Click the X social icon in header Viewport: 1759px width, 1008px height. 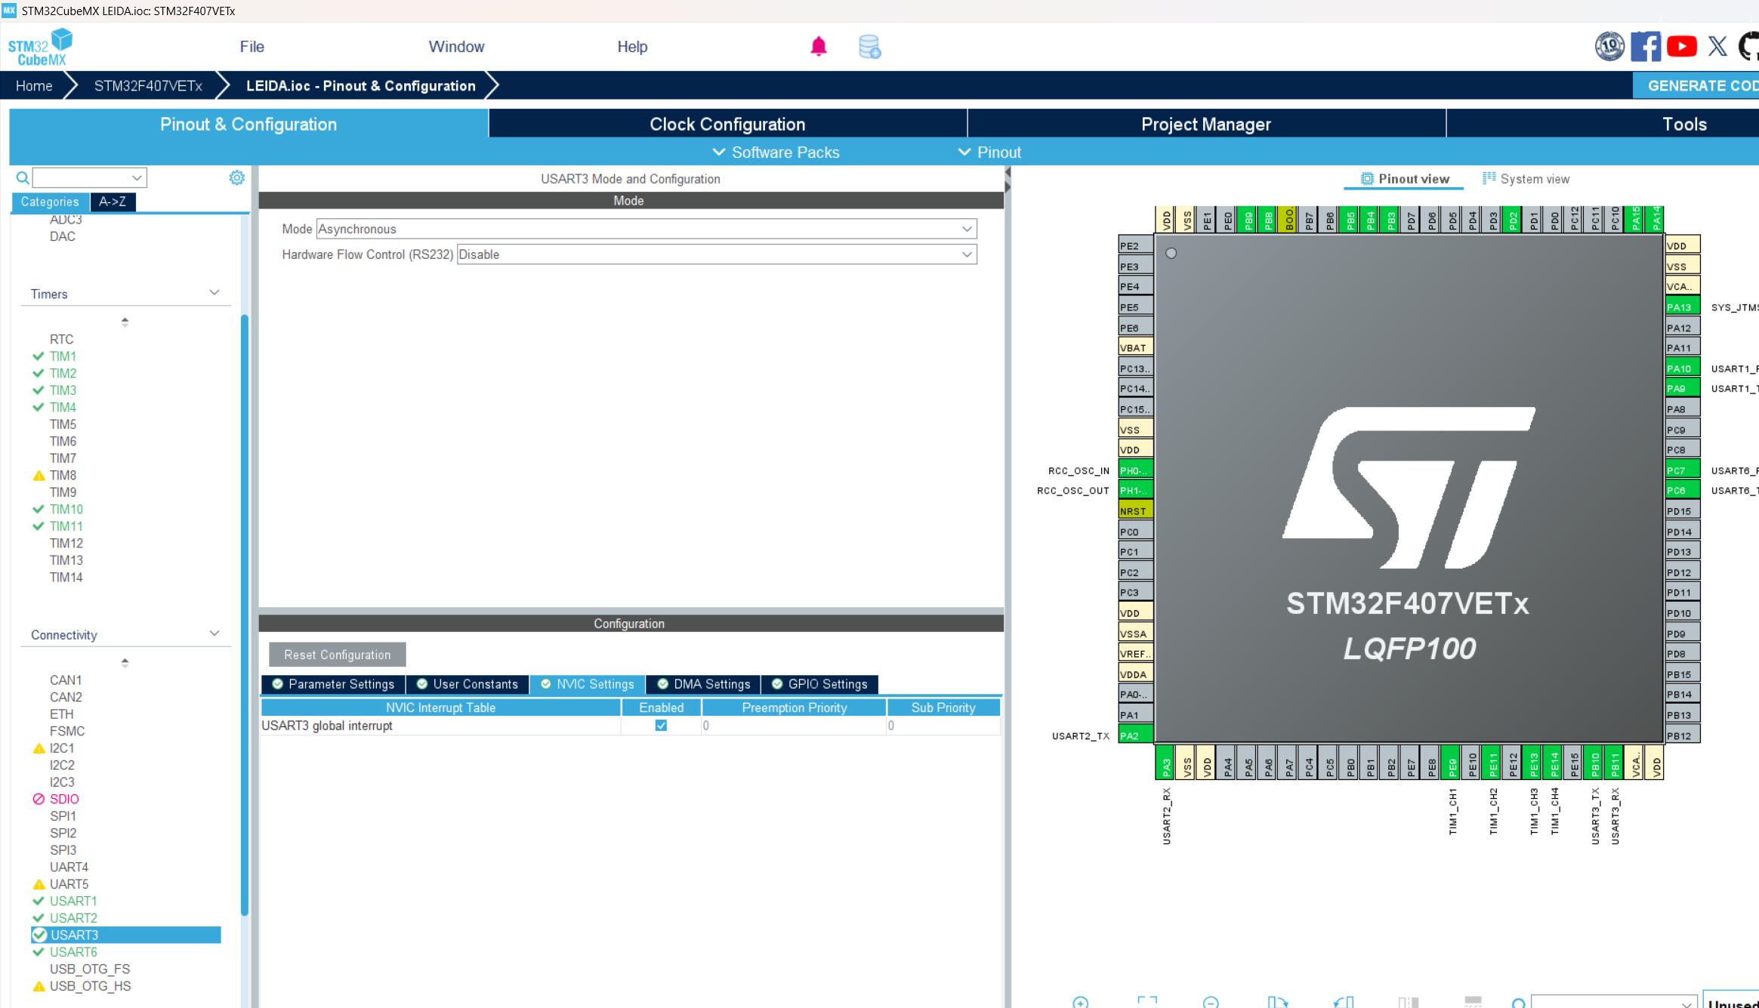pyautogui.click(x=1717, y=47)
